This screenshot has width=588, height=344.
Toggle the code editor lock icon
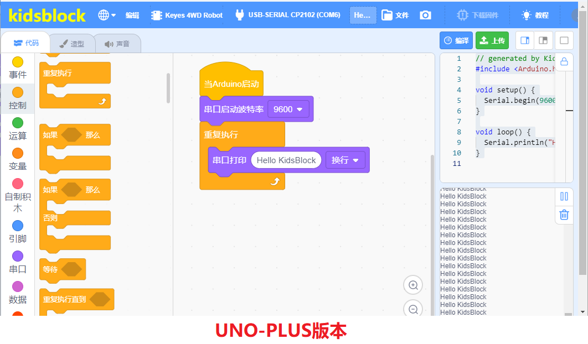tap(564, 62)
